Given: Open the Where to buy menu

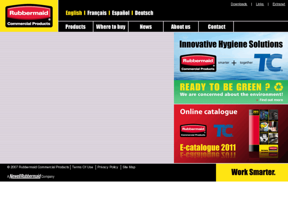Looking at the screenshot, I should tap(111, 27).
